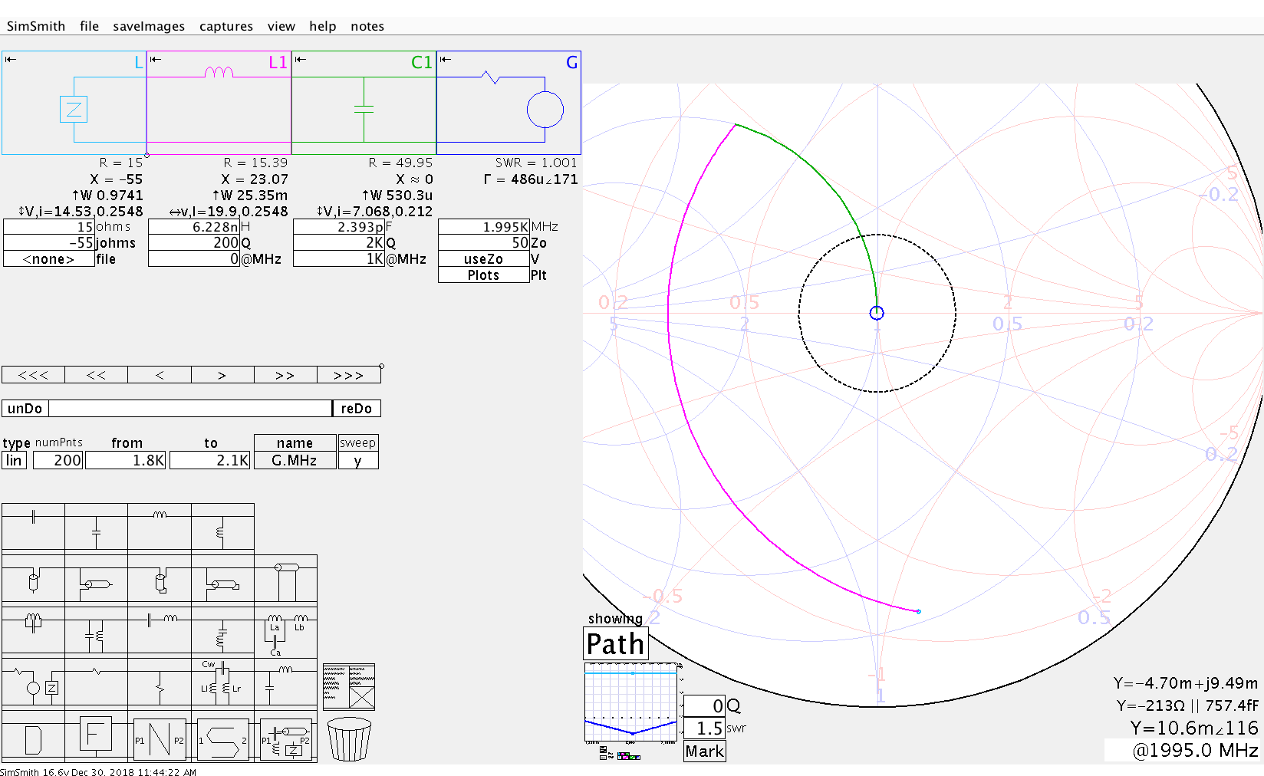Click the <<< step button

pos(34,375)
